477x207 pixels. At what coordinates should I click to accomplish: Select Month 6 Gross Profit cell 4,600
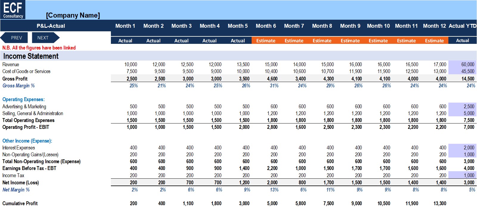pos(272,79)
